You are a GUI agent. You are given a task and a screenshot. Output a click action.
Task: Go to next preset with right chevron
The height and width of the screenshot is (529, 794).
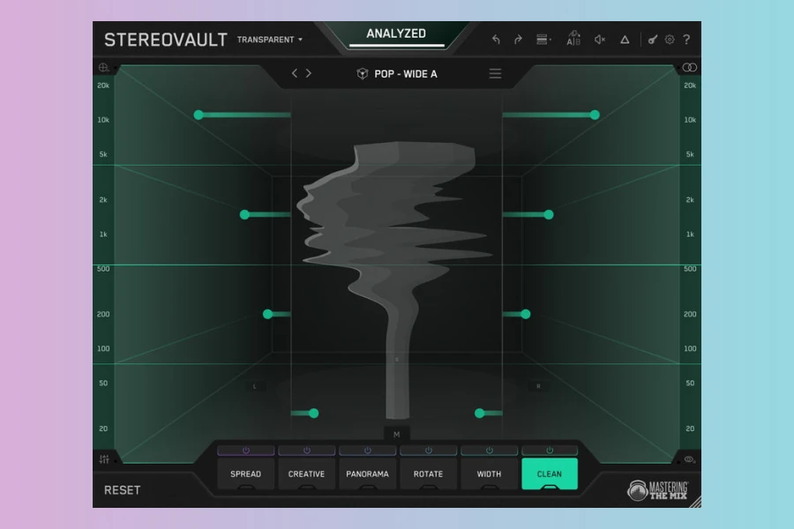coord(309,73)
